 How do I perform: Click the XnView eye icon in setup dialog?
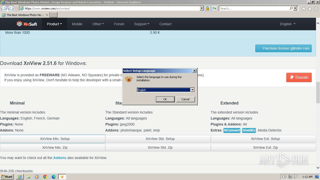[x=129, y=79]
